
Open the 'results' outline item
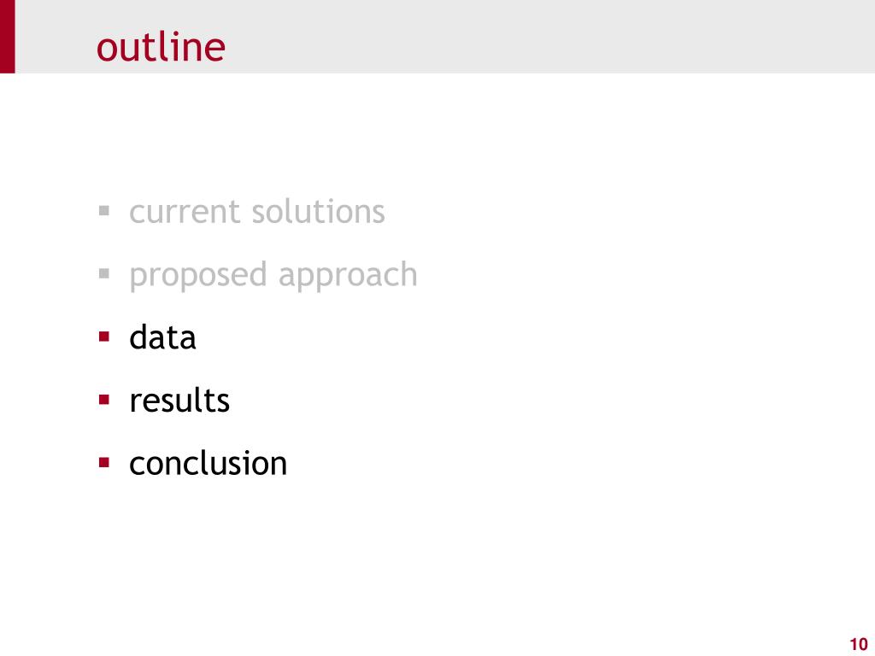click(179, 401)
